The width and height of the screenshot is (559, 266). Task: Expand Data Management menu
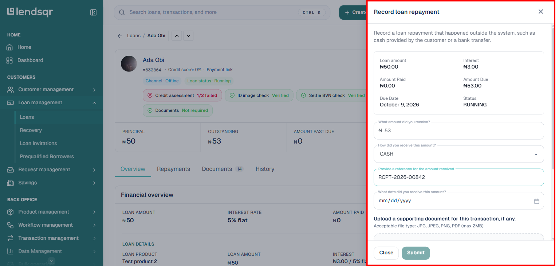(94, 251)
